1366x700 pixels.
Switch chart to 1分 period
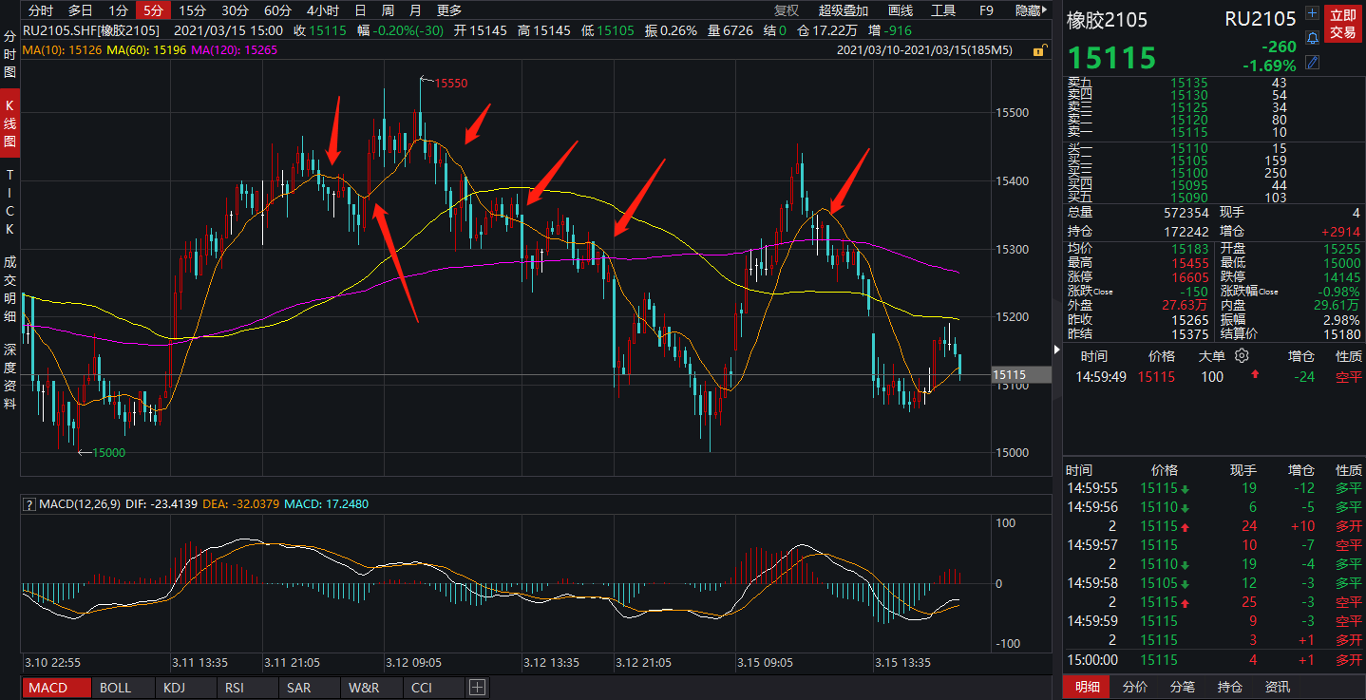click(118, 10)
